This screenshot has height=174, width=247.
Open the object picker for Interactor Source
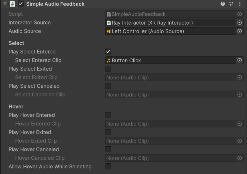(240, 23)
